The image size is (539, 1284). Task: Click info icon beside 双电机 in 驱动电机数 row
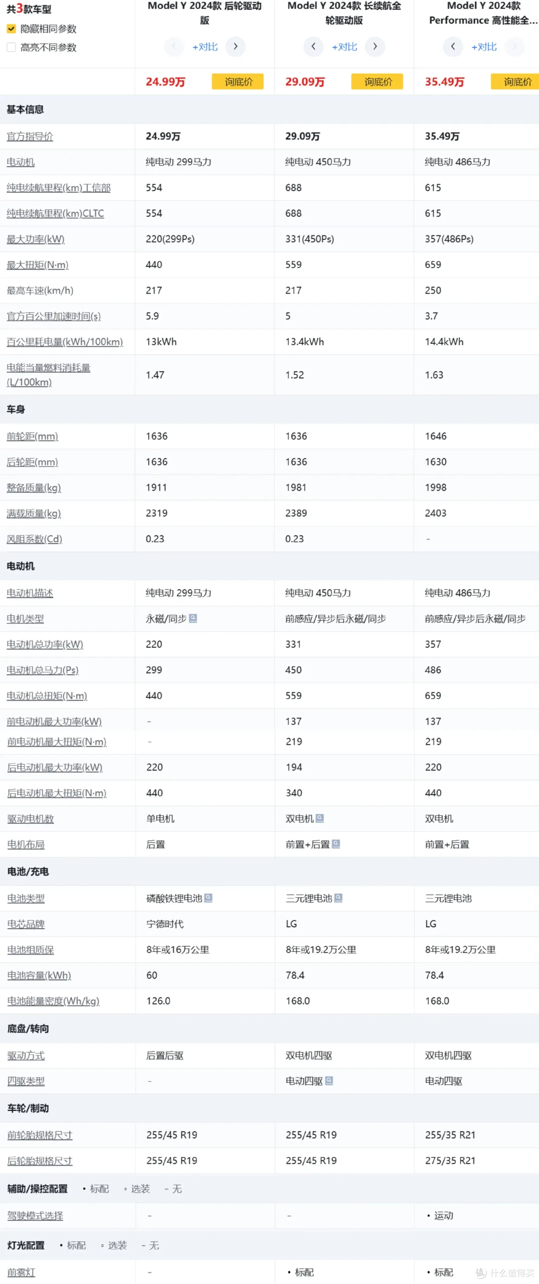320,818
